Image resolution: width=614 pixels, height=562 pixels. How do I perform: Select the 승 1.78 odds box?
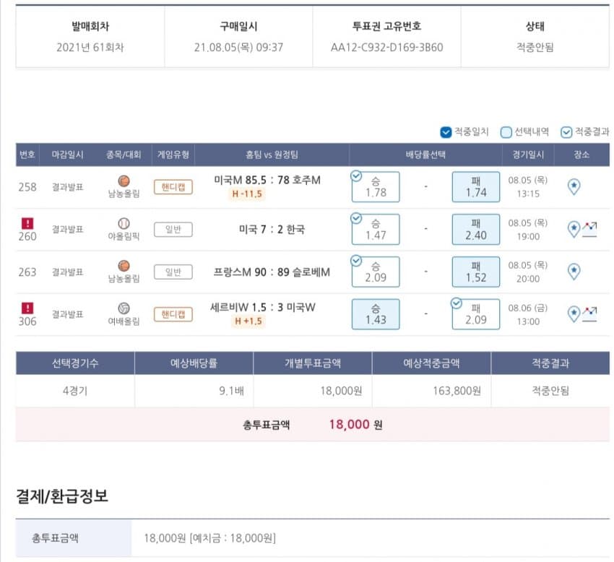click(376, 187)
